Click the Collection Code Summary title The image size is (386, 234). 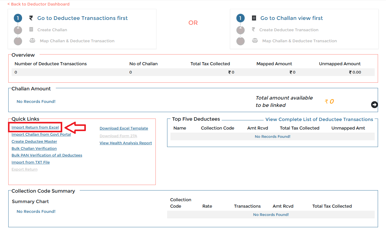click(43, 191)
